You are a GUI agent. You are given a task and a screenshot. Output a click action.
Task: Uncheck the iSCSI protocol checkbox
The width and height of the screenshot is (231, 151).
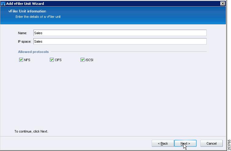[82, 60]
